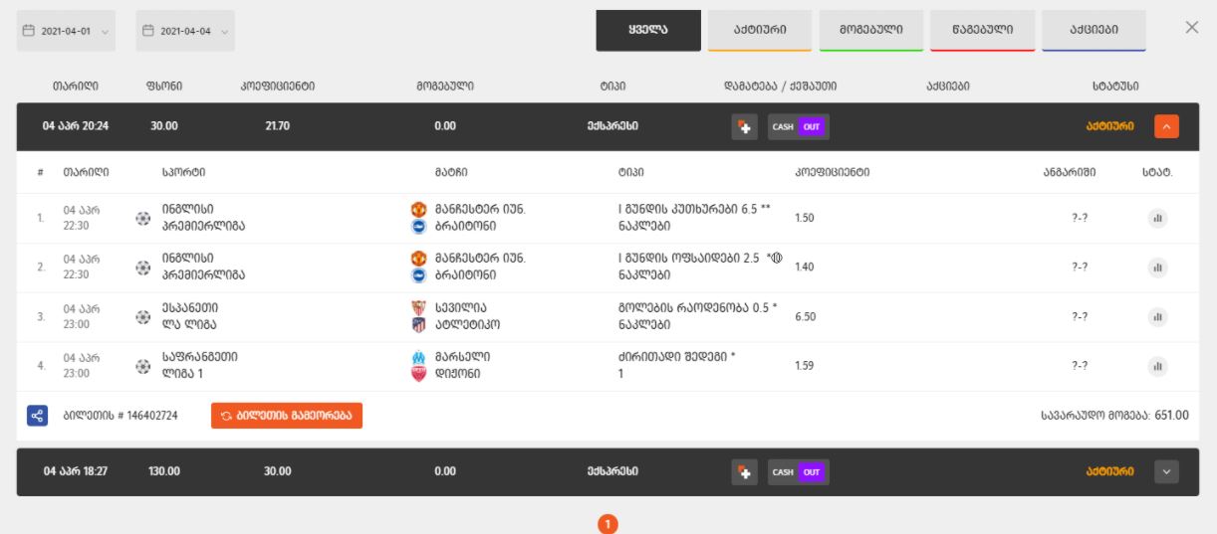Select the წაგებული filter tab
The height and width of the screenshot is (534, 1217).
pos(982,30)
